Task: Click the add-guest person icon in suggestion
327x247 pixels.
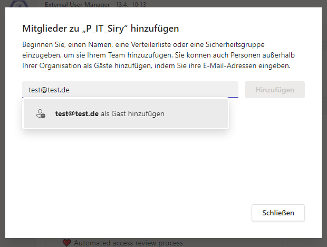Action: click(41, 113)
